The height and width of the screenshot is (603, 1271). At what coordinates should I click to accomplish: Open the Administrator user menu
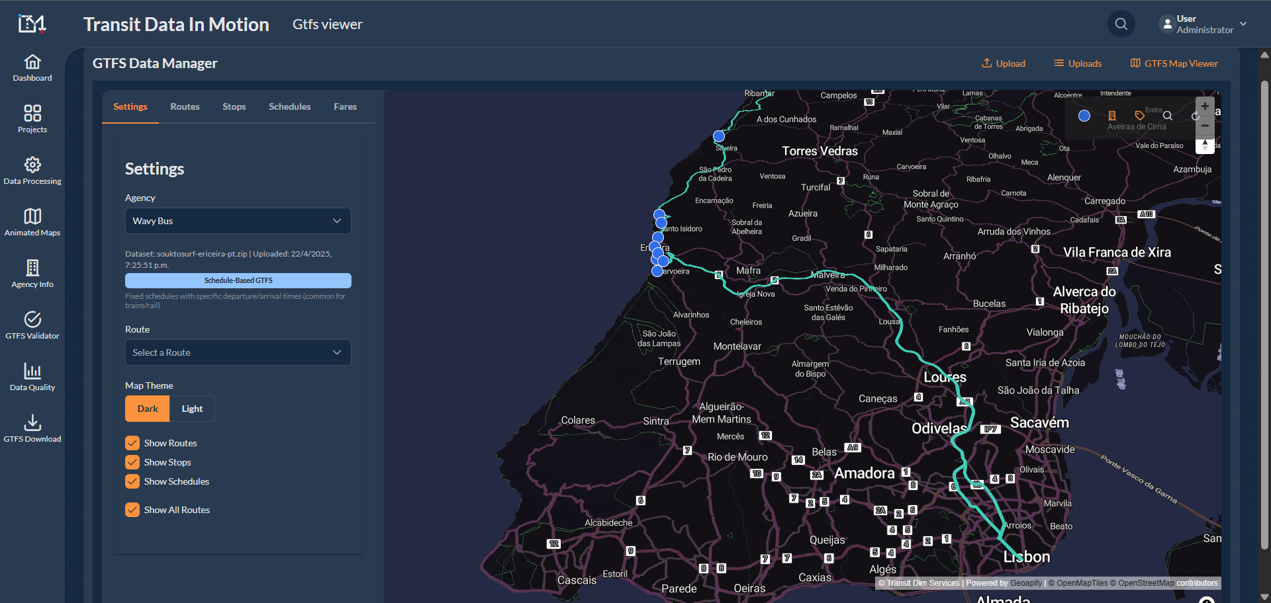point(1201,24)
